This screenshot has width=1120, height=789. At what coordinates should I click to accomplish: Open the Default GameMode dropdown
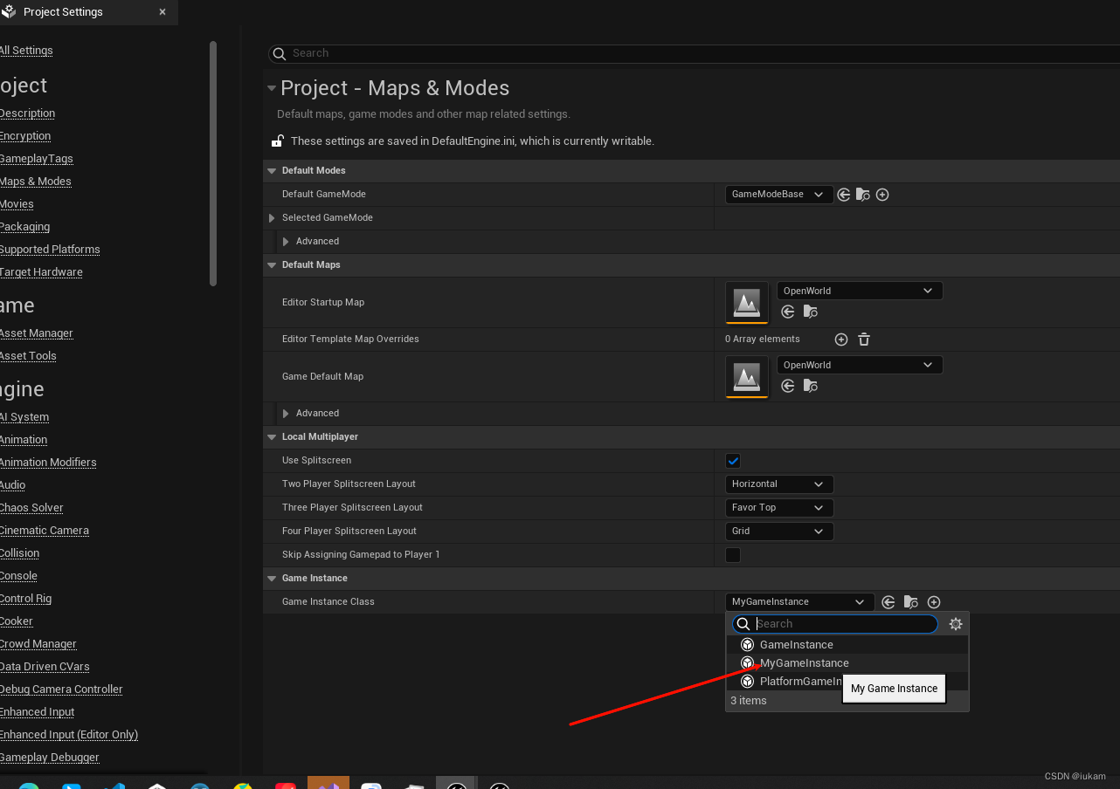[778, 195]
